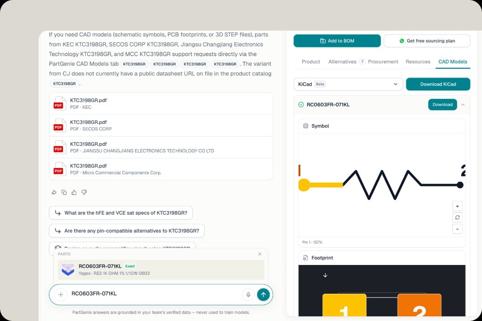Add the part to BOM
The image size is (482, 321).
point(337,41)
